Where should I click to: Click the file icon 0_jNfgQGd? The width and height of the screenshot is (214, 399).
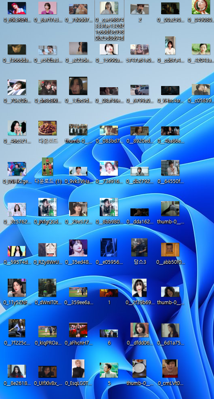[x=48, y=207]
